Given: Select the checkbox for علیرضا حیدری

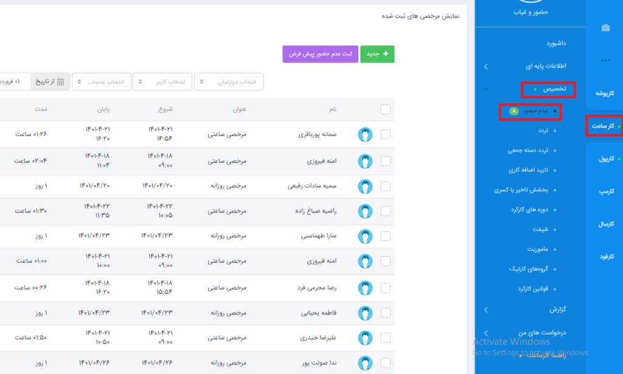Looking at the screenshot, I should pyautogui.click(x=385, y=338).
